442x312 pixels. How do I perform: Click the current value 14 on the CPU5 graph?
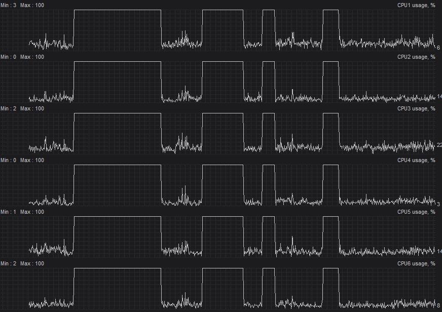pyautogui.click(x=439, y=250)
